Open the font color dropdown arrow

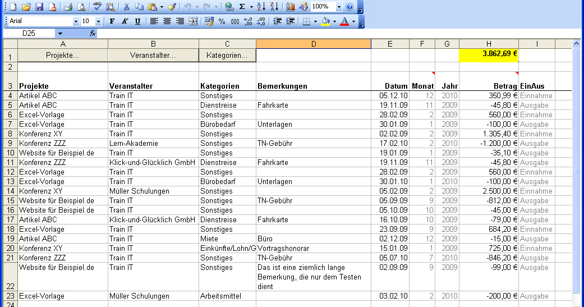(353, 21)
